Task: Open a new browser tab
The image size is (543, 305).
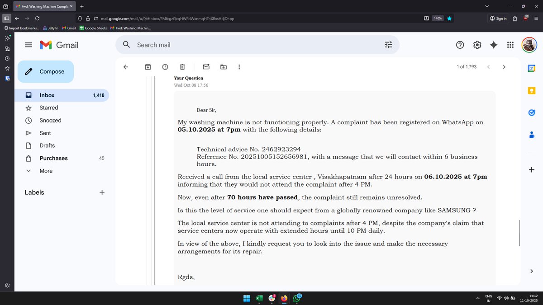Action: click(81, 6)
